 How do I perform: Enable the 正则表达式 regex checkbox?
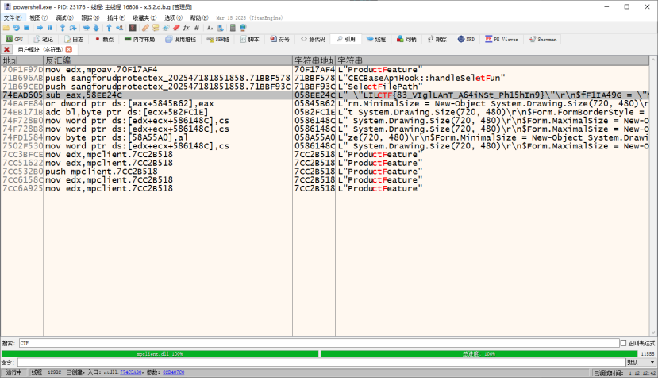(x=623, y=343)
